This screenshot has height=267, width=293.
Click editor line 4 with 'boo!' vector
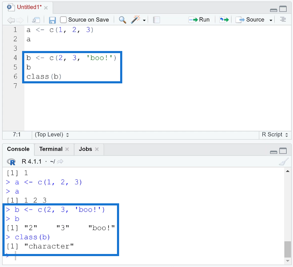click(71, 58)
